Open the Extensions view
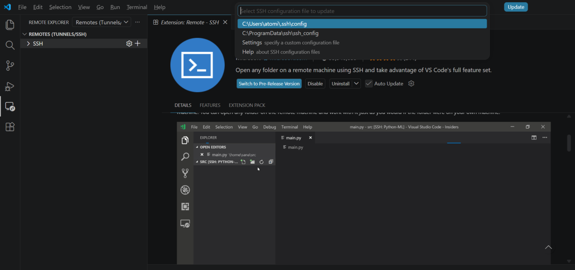This screenshot has height=270, width=575. pos(10,127)
